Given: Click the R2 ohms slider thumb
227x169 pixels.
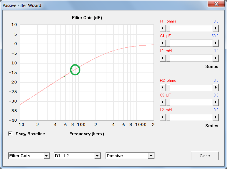Looking at the screenshot, I should [168, 88].
